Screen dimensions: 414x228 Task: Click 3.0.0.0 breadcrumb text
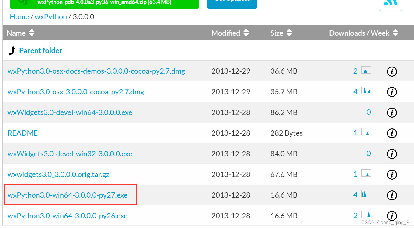click(83, 17)
